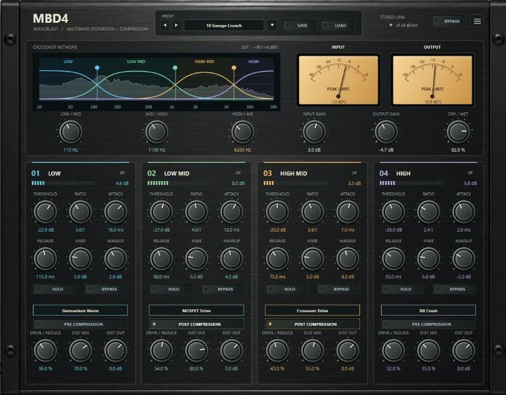Open the Germanium Warm distortion type selector
Viewport: 506px width, 395px height.
coord(80,310)
